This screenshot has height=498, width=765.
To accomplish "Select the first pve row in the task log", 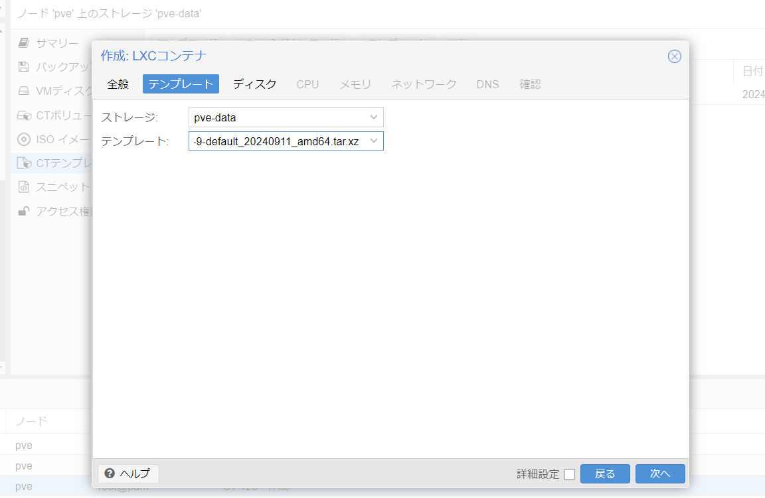I will tap(46, 446).
